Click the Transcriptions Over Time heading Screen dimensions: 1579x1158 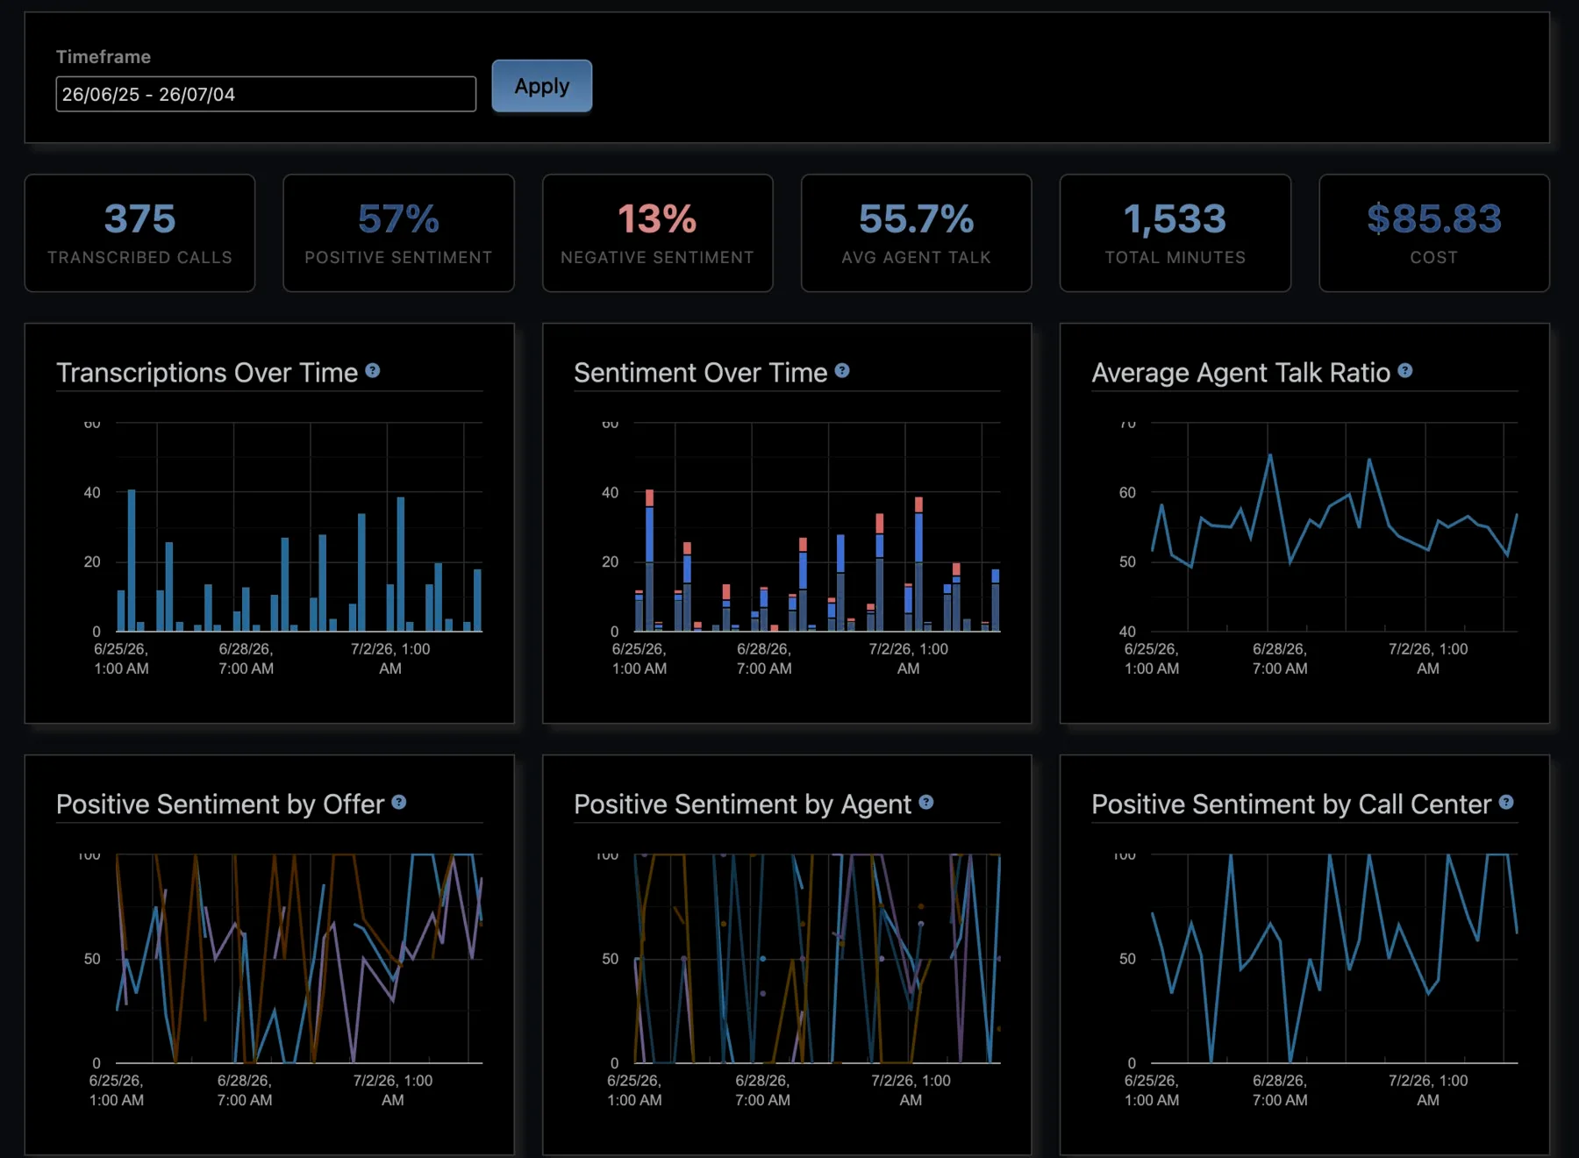[x=207, y=373]
